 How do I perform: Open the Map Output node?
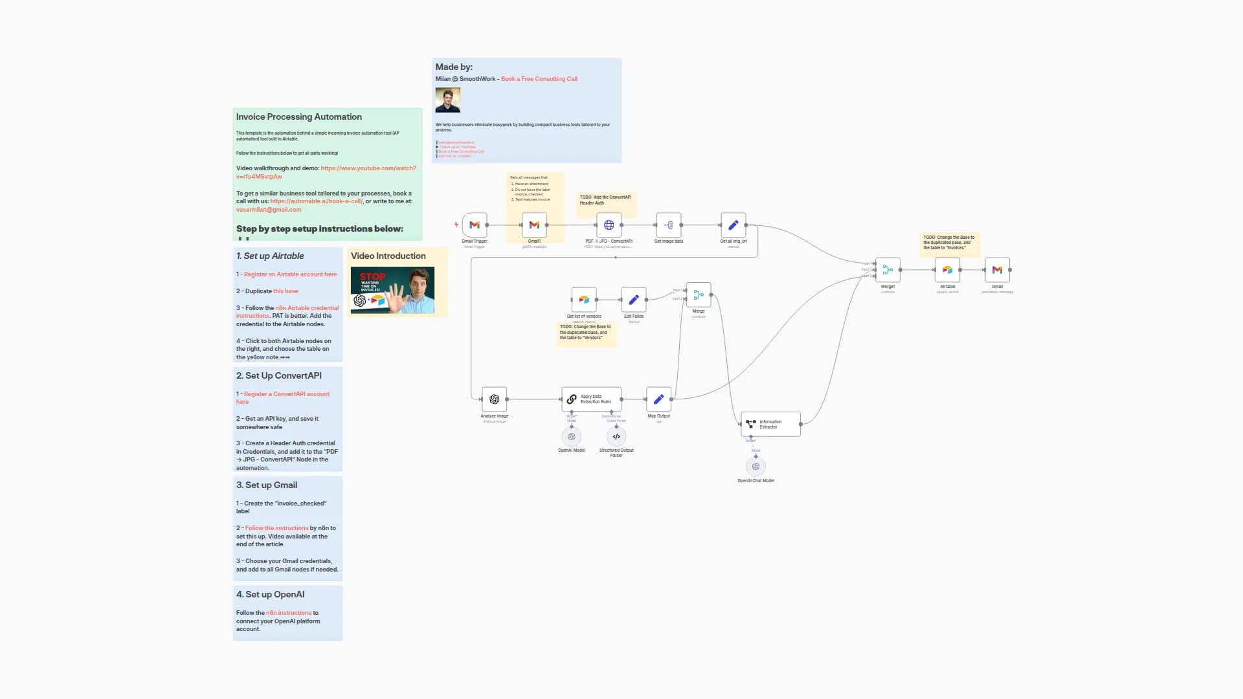658,399
